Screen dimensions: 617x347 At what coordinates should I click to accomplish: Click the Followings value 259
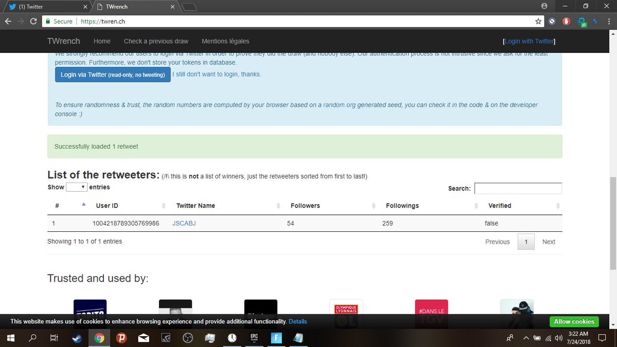388,224
